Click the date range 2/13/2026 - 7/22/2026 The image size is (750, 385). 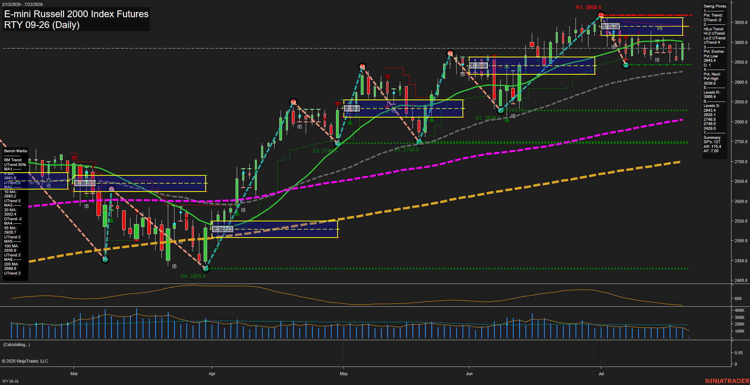[22, 4]
